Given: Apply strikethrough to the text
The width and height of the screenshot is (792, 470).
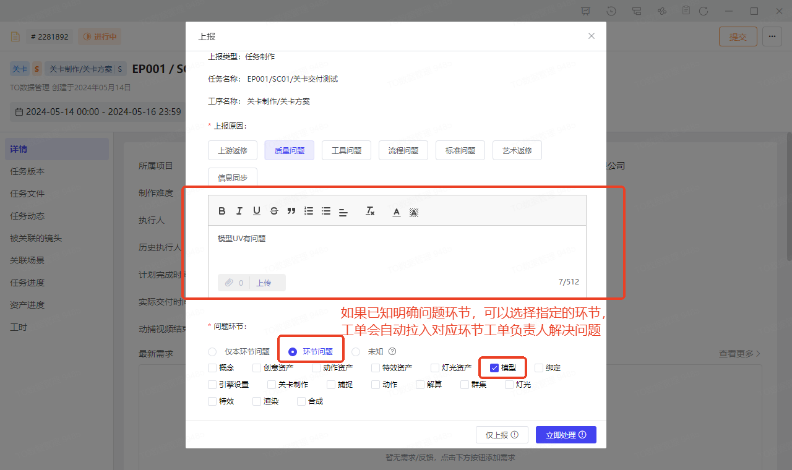Looking at the screenshot, I should point(274,211).
